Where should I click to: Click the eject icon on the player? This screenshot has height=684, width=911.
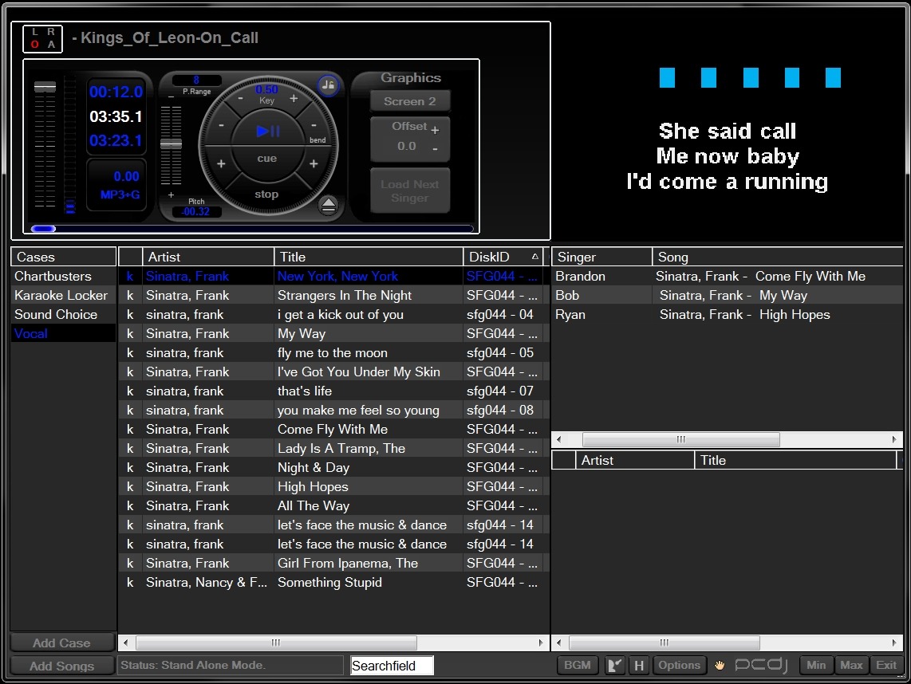coord(328,206)
